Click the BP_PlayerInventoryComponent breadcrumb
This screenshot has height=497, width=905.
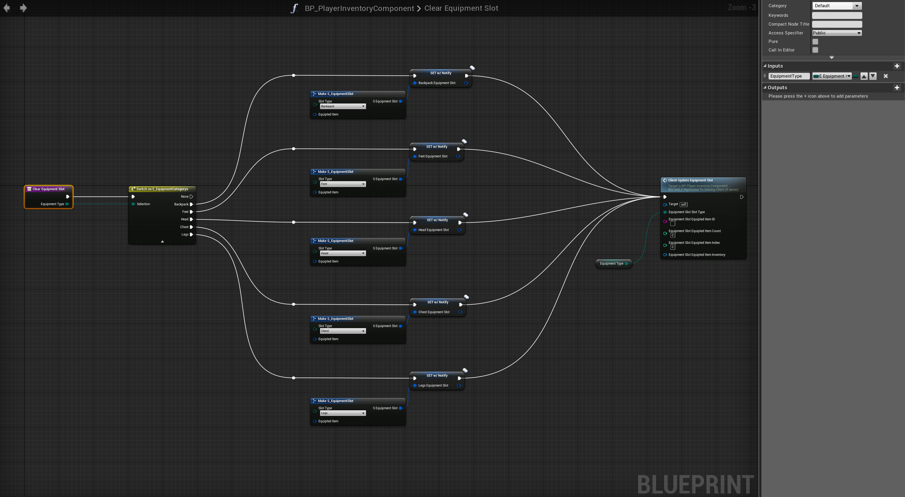(359, 8)
